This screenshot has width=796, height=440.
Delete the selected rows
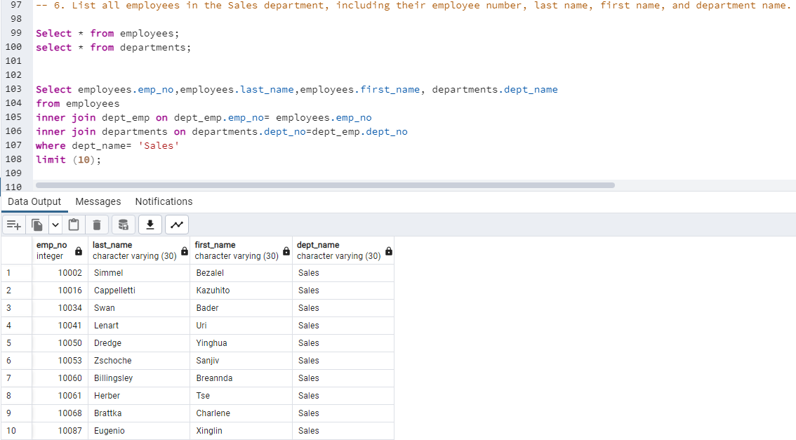pos(97,225)
